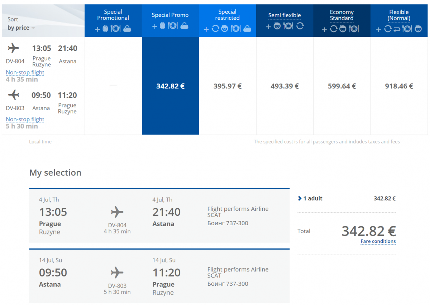Click the suitcase icon under Special Promotional

[105, 29]
